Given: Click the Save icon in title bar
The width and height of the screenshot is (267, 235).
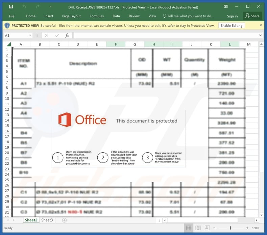Looking at the screenshot, I should pos(11,7).
